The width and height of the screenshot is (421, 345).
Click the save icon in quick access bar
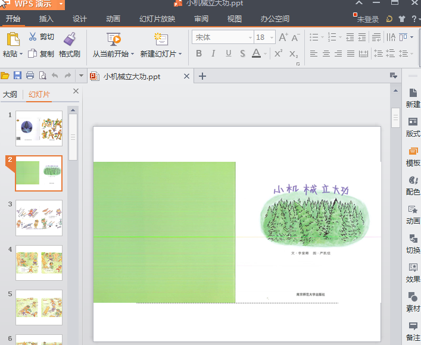click(17, 76)
